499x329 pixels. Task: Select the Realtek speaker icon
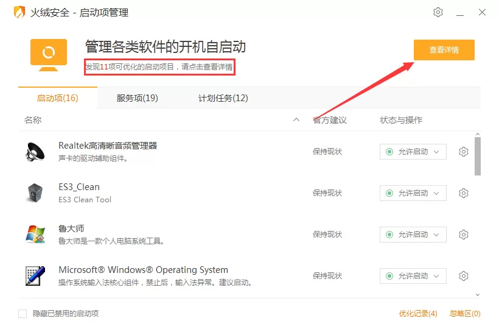click(x=35, y=152)
